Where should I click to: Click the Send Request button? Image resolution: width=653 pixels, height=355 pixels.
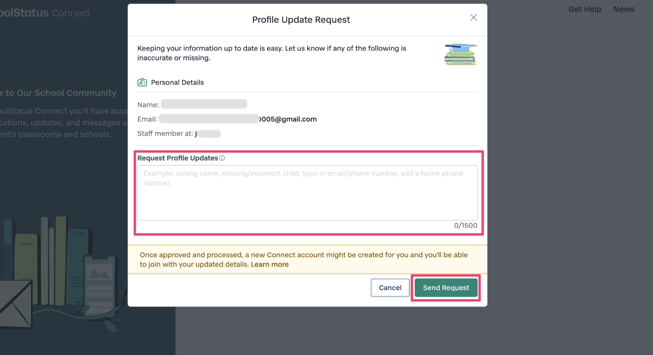pyautogui.click(x=446, y=288)
